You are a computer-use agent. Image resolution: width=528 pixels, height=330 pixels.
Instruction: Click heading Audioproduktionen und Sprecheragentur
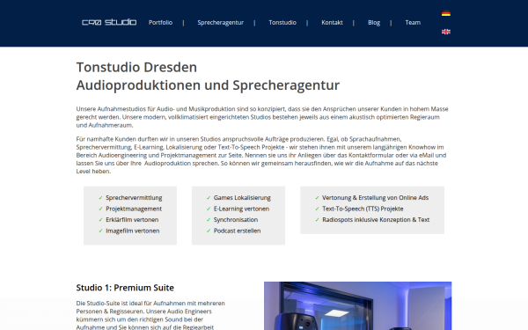tap(208, 85)
